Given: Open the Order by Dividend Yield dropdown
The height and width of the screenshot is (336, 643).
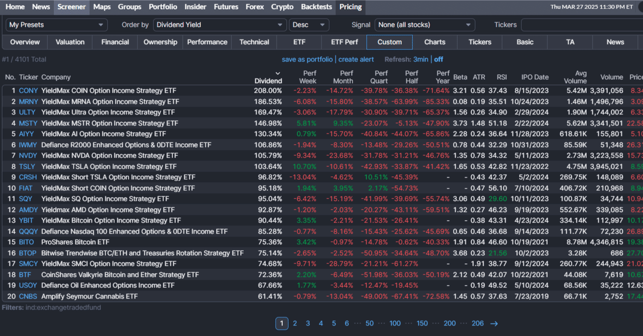Looking at the screenshot, I should click(220, 24).
